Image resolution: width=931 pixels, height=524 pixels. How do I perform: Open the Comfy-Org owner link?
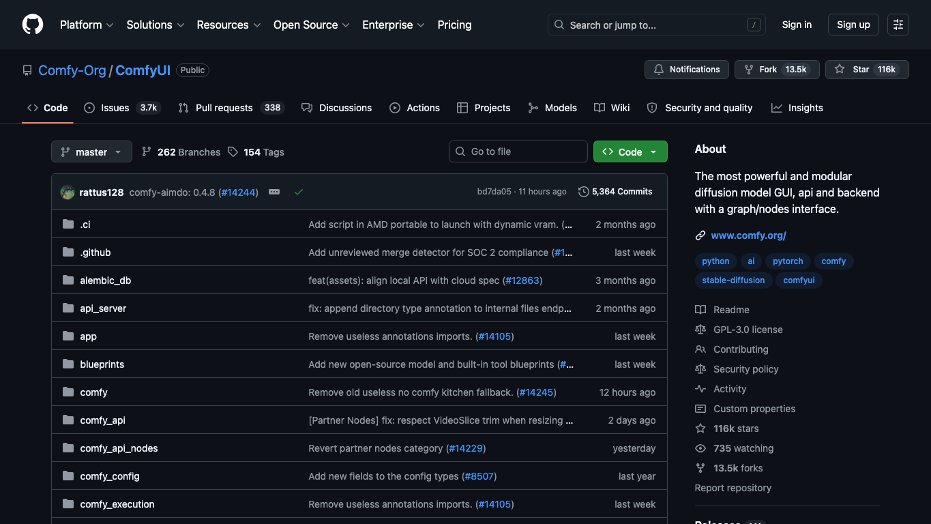(x=72, y=70)
